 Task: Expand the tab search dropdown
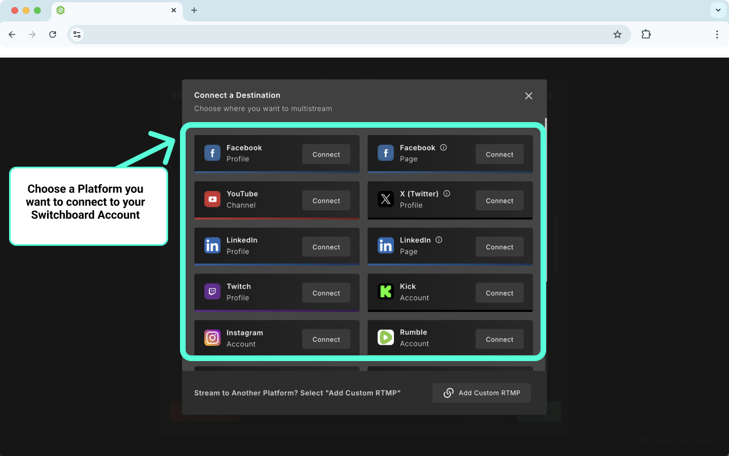point(718,10)
